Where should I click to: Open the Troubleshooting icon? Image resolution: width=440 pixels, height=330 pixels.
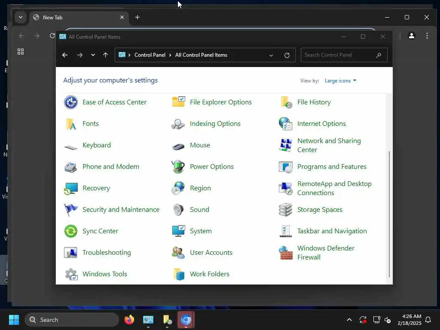tap(71, 253)
